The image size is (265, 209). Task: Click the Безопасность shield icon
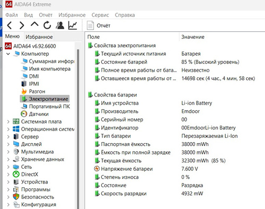tap(16, 197)
